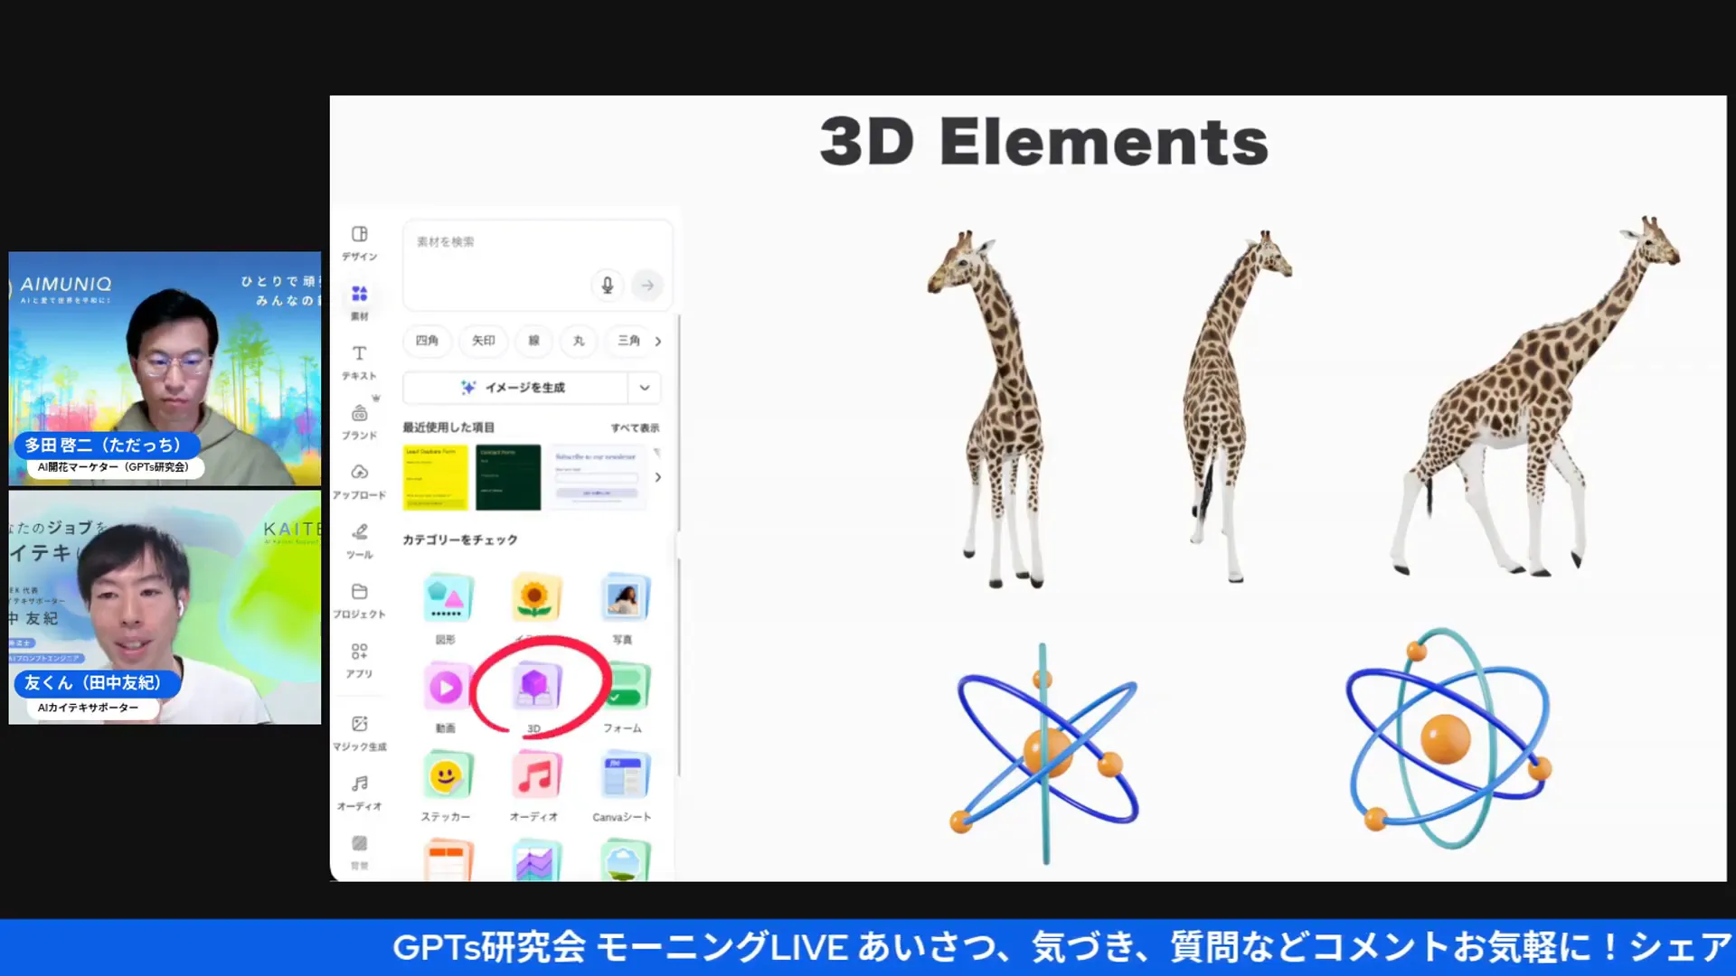Screen dimensions: 1736x976
Task: Open the プロジェクト panel
Action: coord(360,601)
